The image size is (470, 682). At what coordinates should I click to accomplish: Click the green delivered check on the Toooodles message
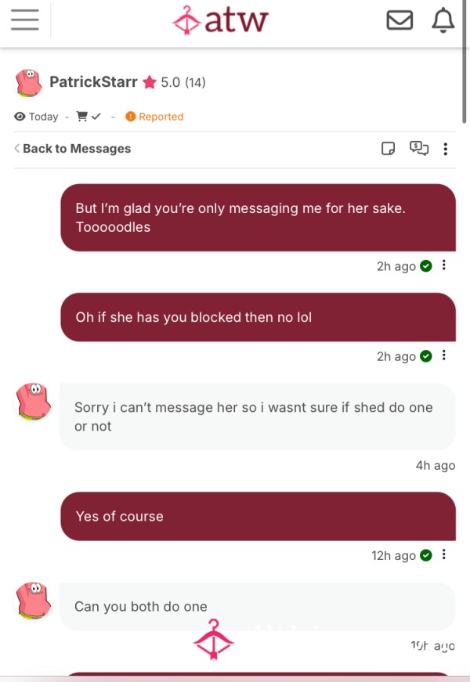click(x=426, y=265)
